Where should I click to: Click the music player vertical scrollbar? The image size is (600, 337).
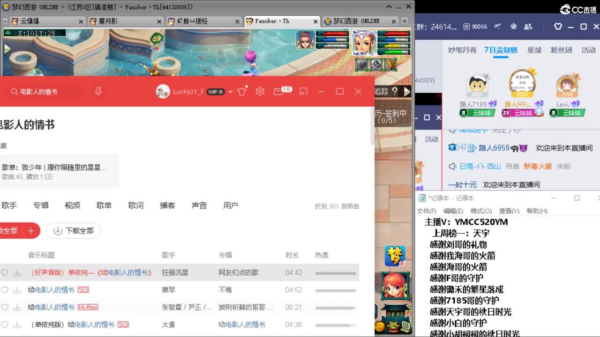pyautogui.click(x=372, y=126)
